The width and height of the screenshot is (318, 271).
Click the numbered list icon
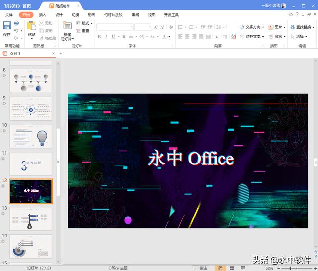pyautogui.click(x=191, y=27)
